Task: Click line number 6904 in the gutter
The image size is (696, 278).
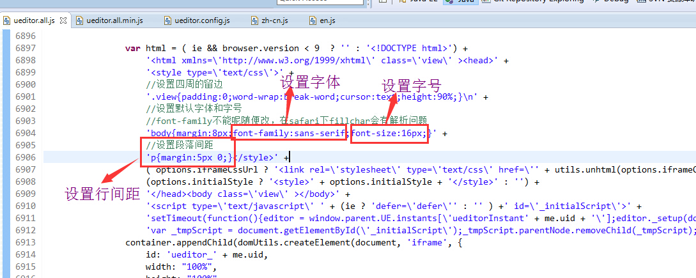Action: pos(26,133)
